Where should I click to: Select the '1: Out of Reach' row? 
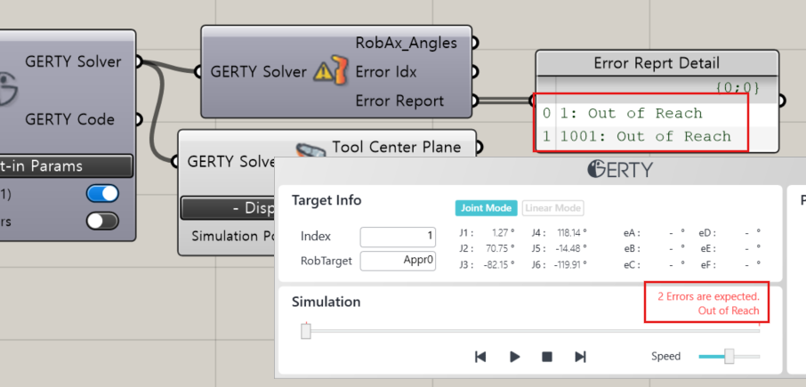657,114
